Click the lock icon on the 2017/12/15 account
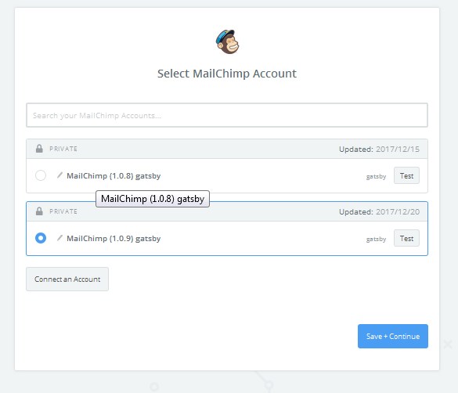Screen dimensions: 458x393 click(x=39, y=149)
